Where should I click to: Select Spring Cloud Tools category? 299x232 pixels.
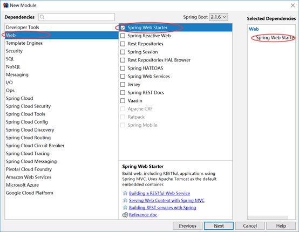point(62,114)
